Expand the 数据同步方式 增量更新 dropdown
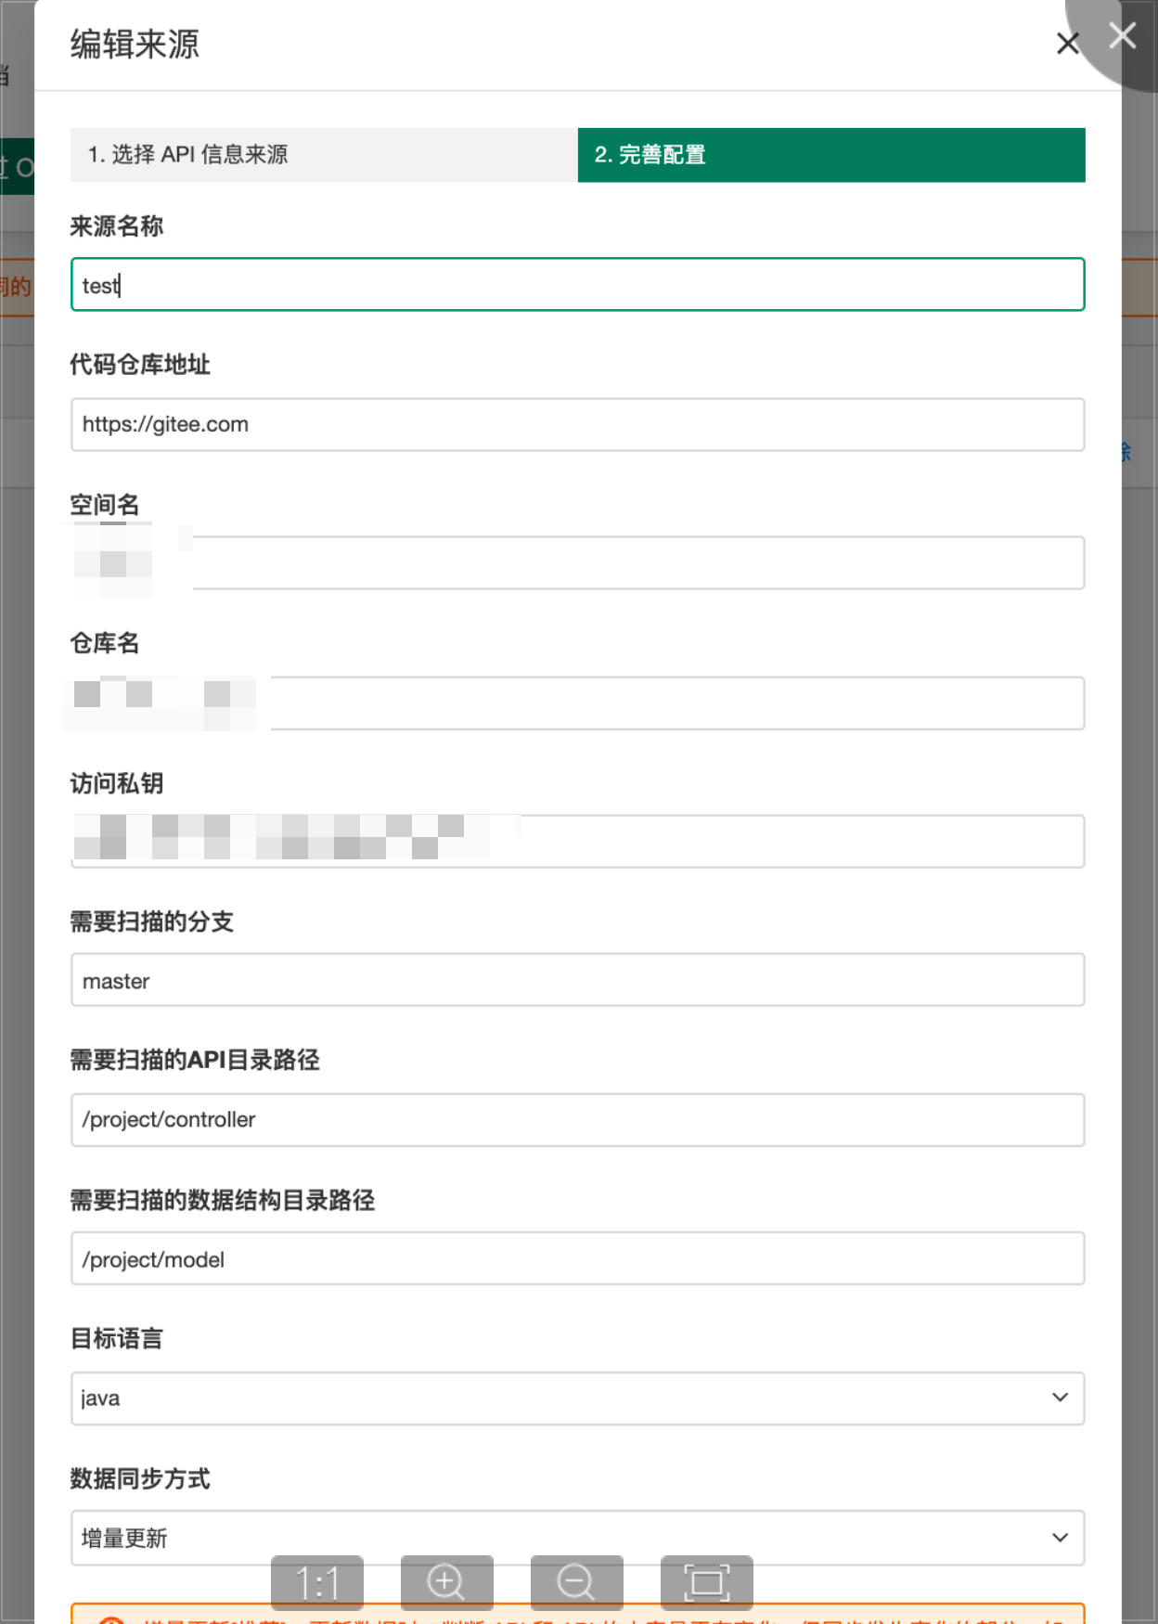The width and height of the screenshot is (1158, 1624). [x=577, y=1538]
